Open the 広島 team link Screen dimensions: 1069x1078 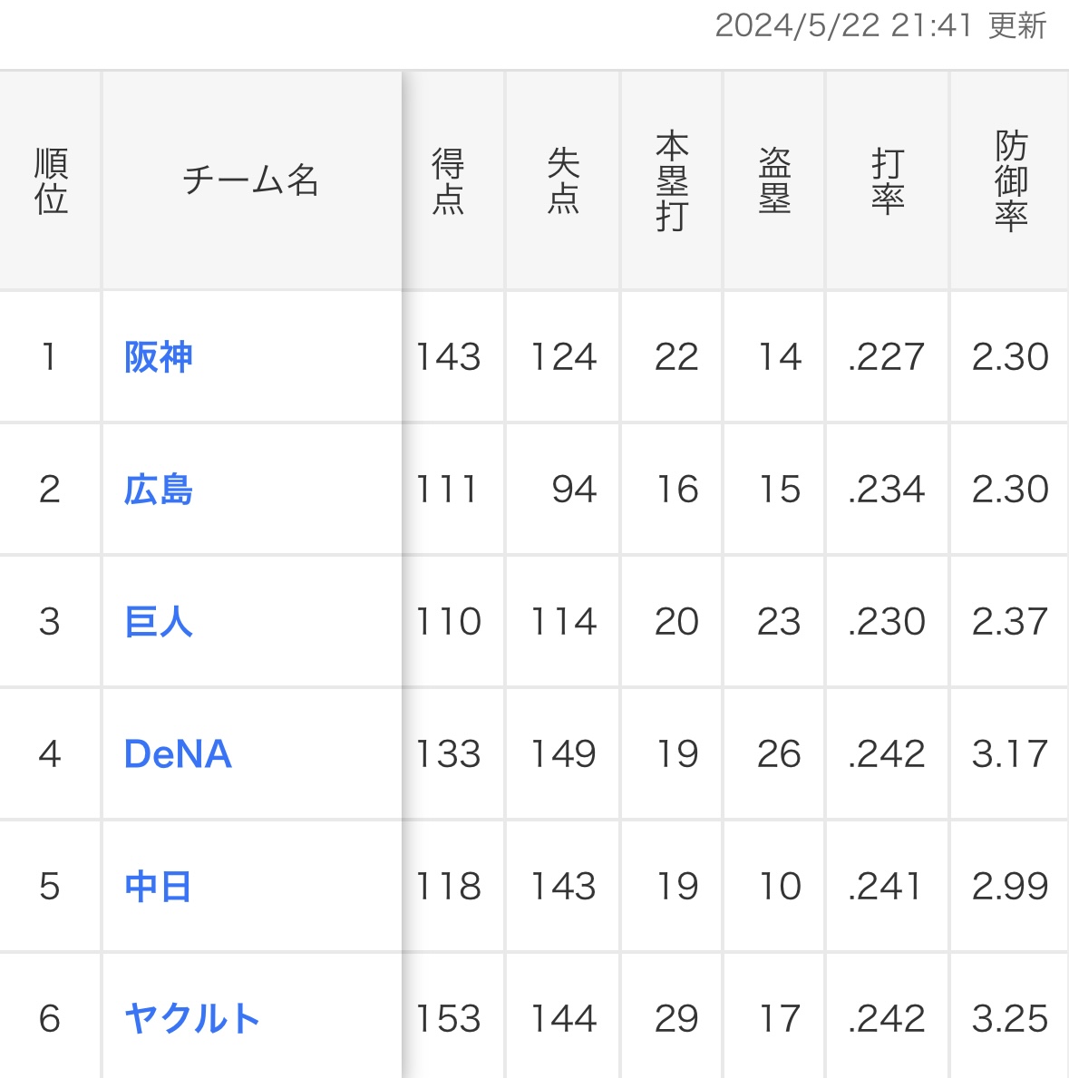(159, 490)
